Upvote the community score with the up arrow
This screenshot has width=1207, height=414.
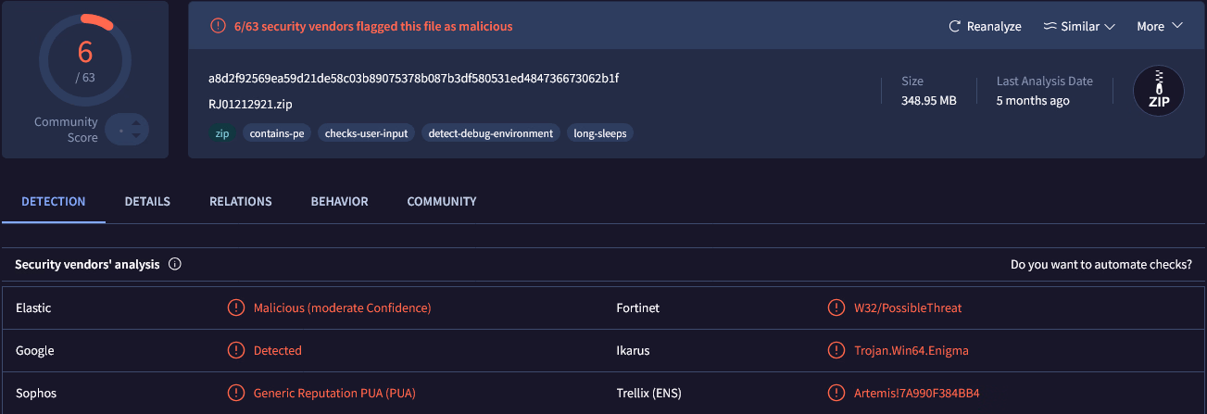click(136, 123)
